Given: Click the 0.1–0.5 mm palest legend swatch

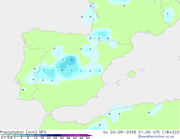Looking at the screenshot, I should click(x=5, y=135).
